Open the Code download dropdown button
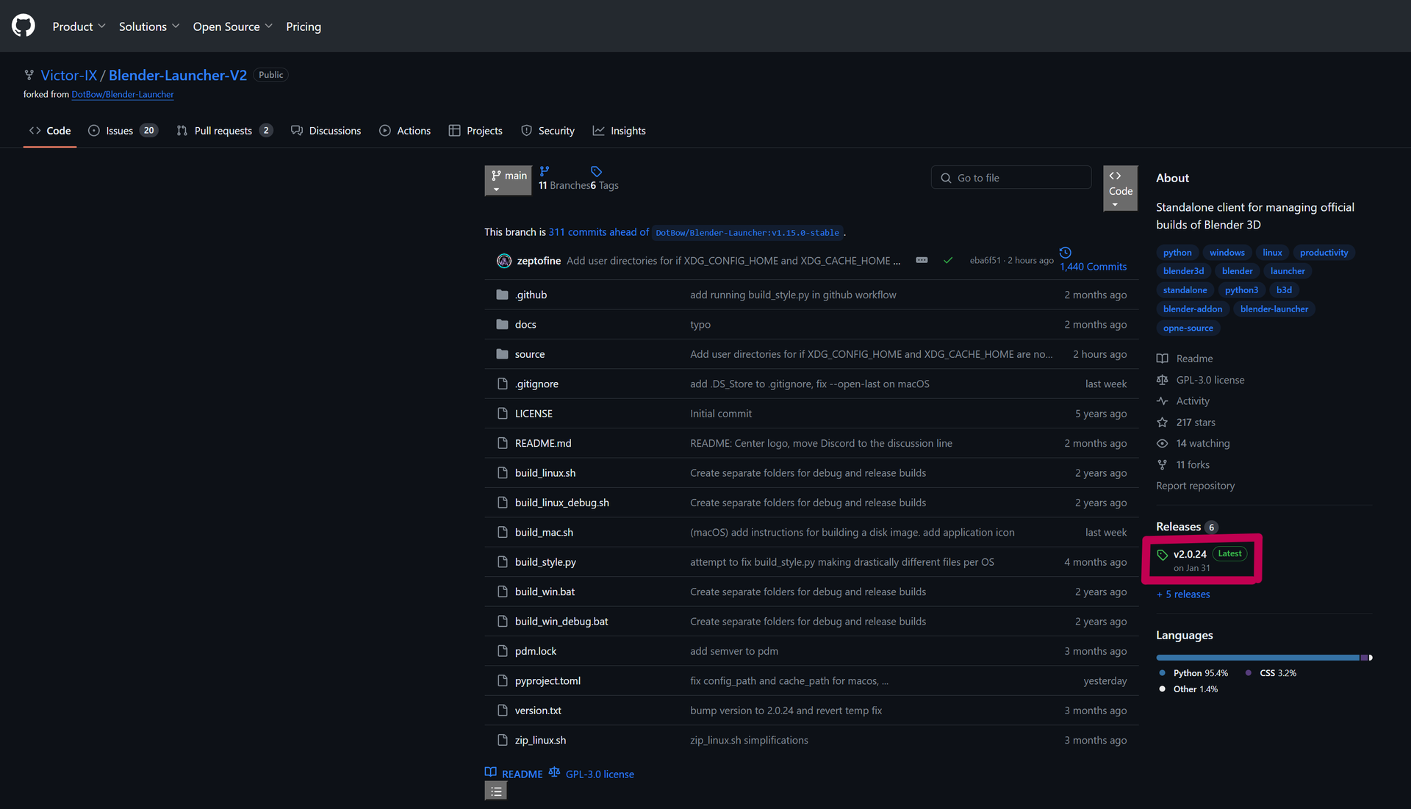The height and width of the screenshot is (809, 1411). pyautogui.click(x=1120, y=189)
